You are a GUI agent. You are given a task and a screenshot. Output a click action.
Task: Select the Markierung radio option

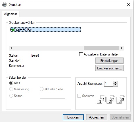[11, 89]
